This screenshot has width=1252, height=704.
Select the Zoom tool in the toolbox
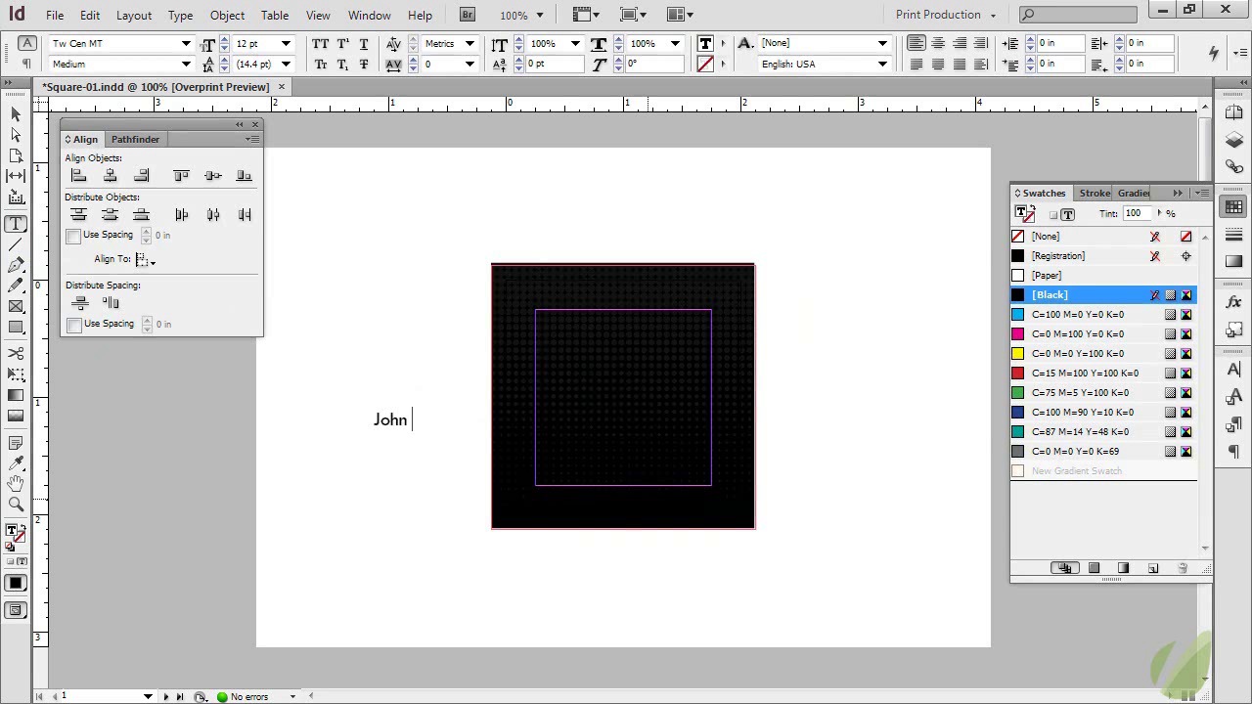coord(16,505)
